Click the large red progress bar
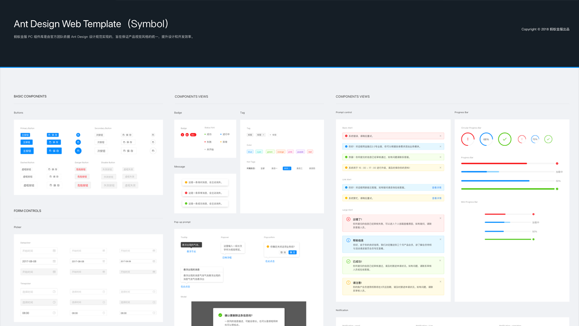The height and width of the screenshot is (326, 579). (508, 163)
